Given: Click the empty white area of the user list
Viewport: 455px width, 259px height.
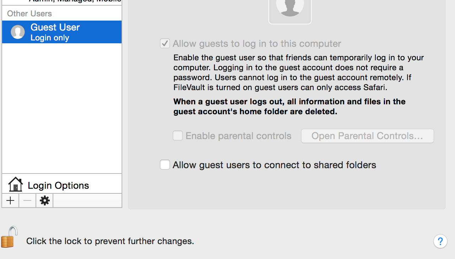Looking at the screenshot, I should (x=62, y=106).
